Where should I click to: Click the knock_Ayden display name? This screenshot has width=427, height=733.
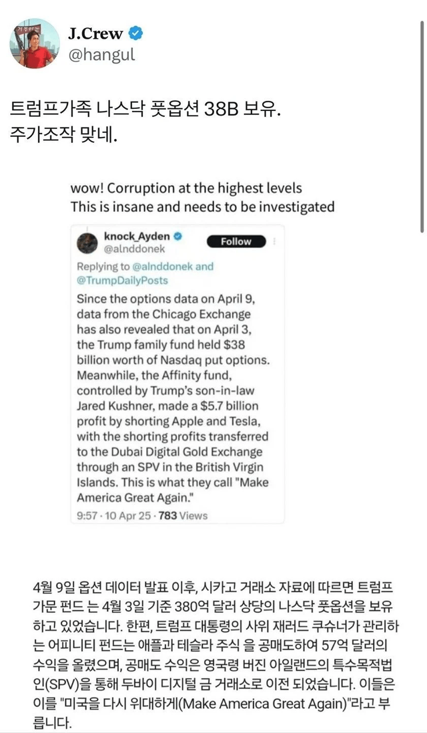coord(138,236)
